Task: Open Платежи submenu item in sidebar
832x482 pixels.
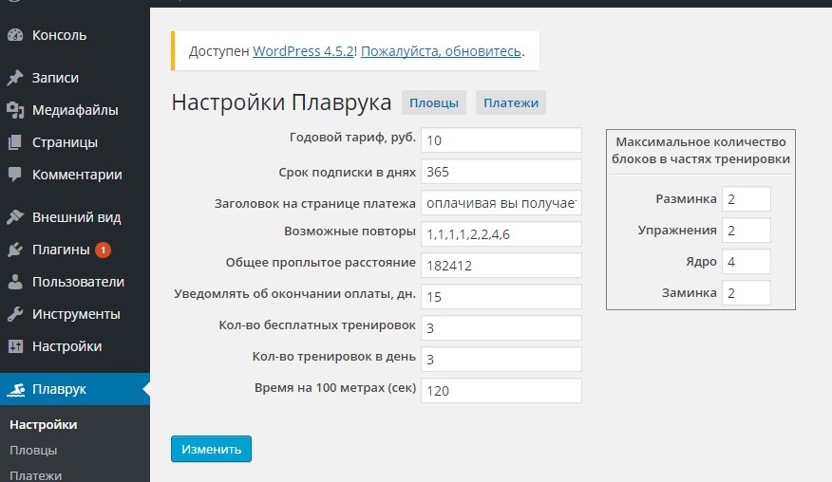Action: (35, 475)
